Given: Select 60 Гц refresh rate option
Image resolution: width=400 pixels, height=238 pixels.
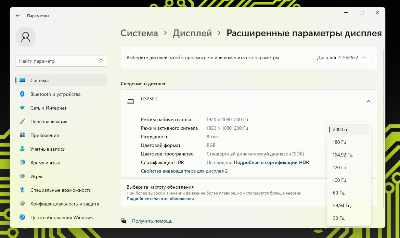Looking at the screenshot, I should [x=338, y=193].
